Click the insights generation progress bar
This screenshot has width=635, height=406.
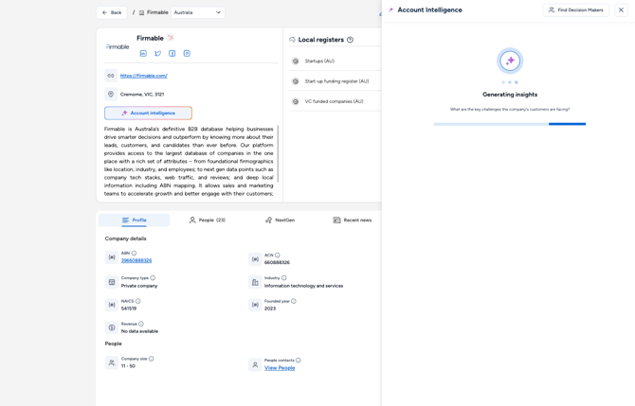[x=509, y=124]
